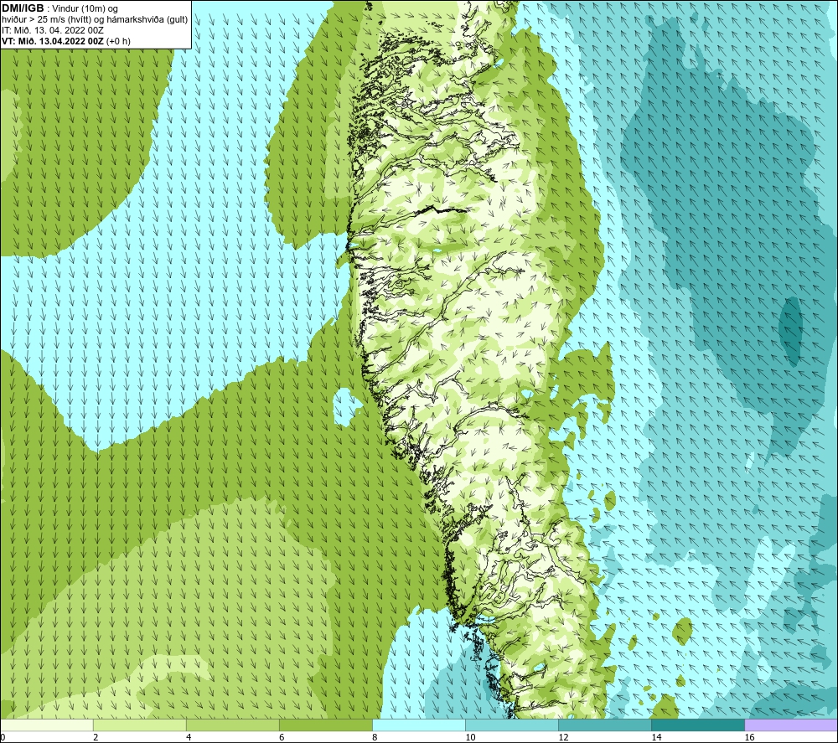Image resolution: width=838 pixels, height=743 pixels.
Task: Click the 8–10 m/s light cyan legend swatch
Action: 418,725
